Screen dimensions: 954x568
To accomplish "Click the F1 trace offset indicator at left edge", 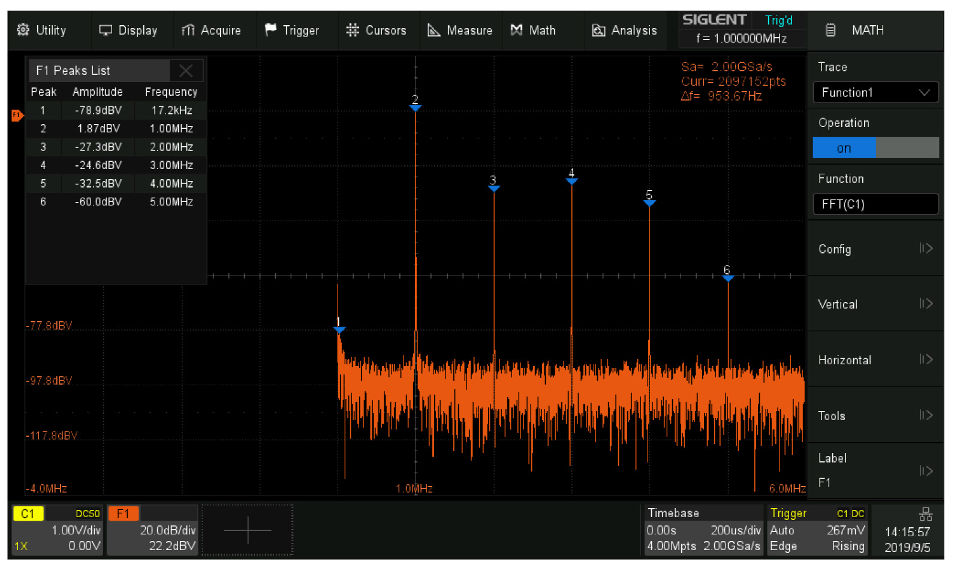I will tap(17, 115).
